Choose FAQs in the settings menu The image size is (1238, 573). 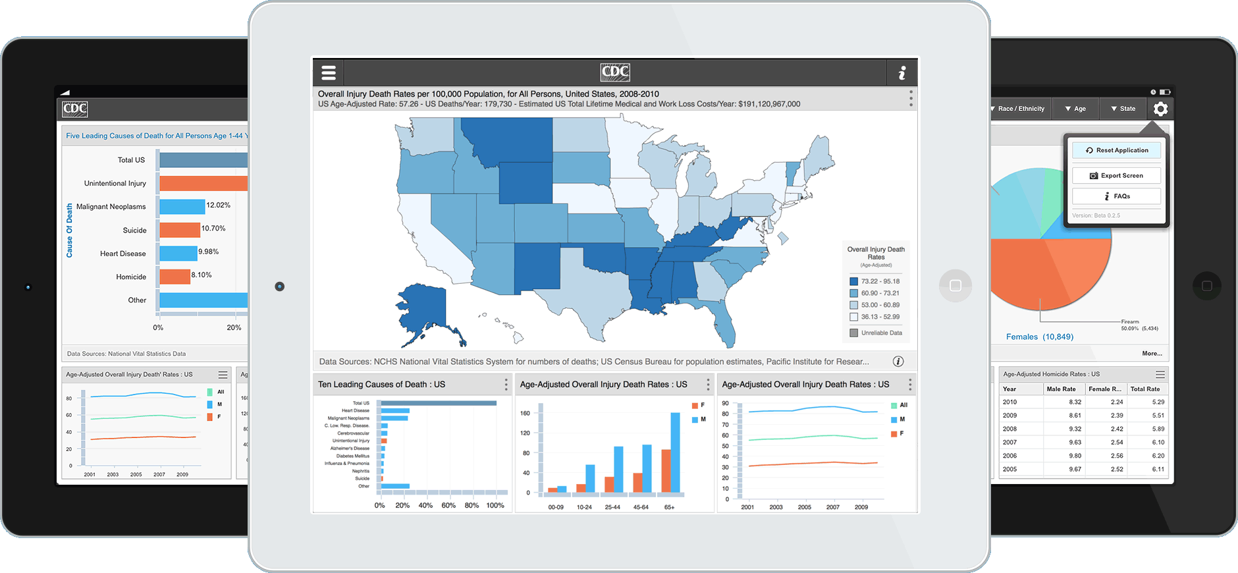(x=1116, y=196)
